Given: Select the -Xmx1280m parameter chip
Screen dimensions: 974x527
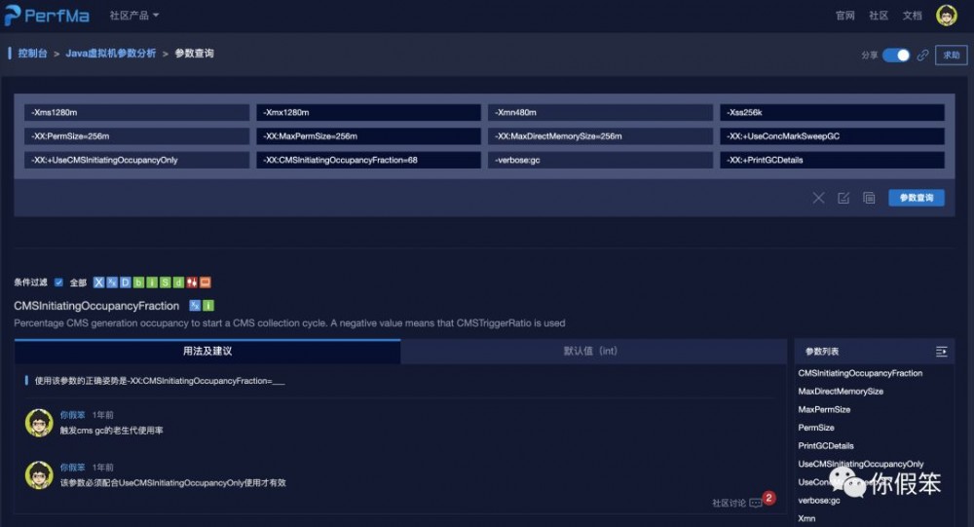Looking at the screenshot, I should point(368,112).
